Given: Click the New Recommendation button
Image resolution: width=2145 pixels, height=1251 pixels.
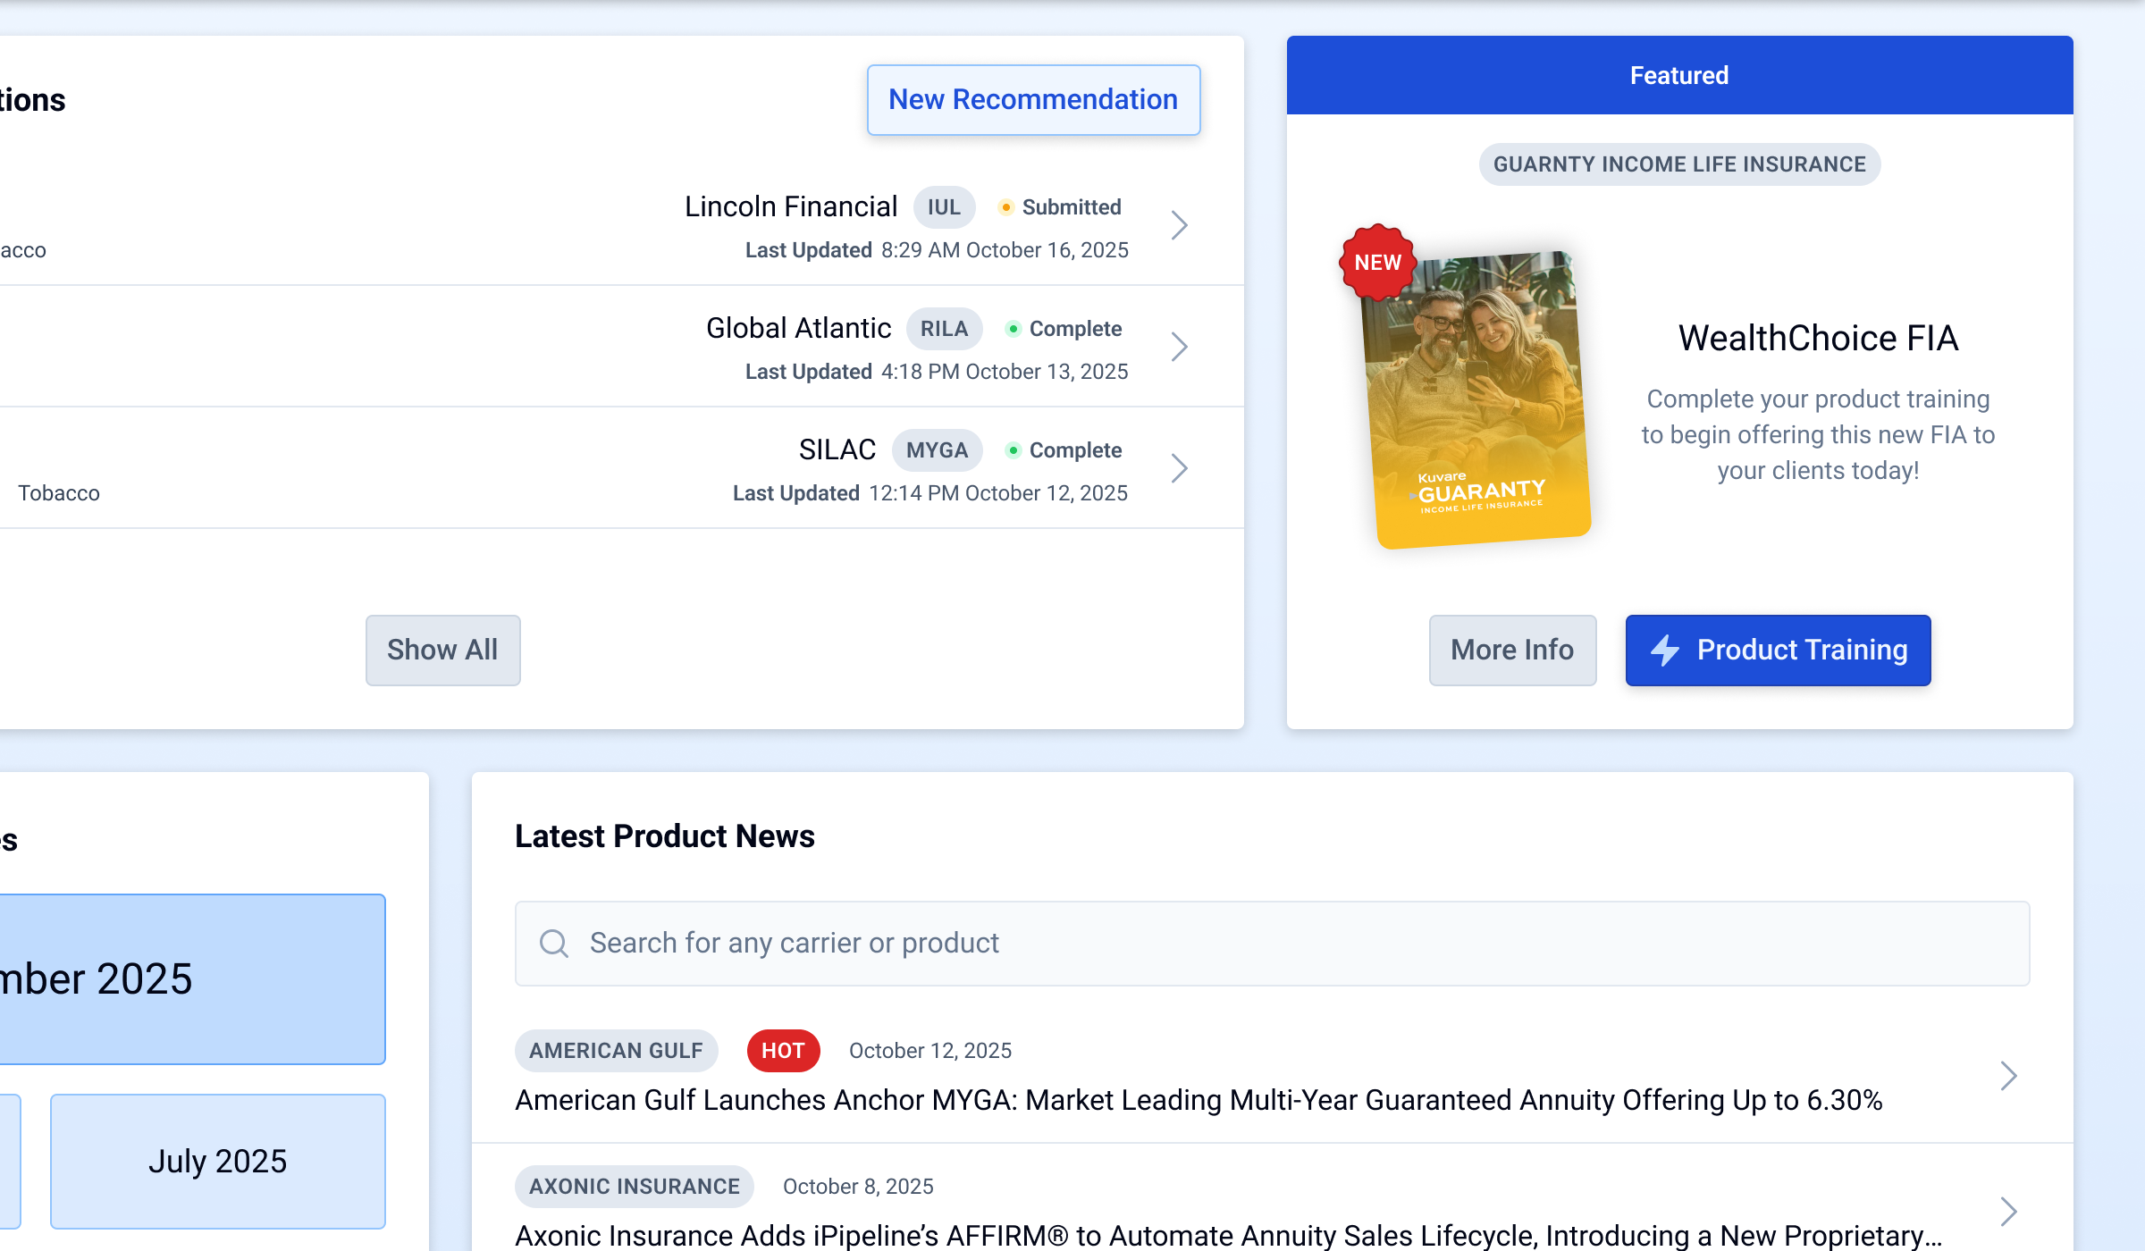Looking at the screenshot, I should [1033, 100].
